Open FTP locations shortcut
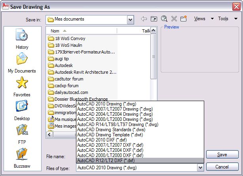 22,134
